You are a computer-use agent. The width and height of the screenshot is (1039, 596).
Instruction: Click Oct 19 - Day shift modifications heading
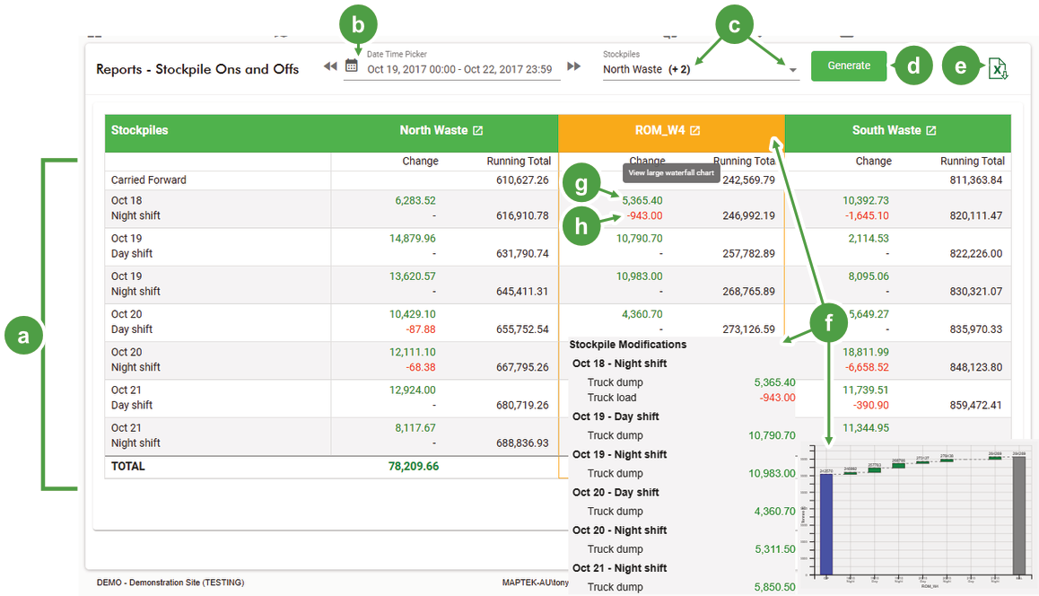(616, 417)
